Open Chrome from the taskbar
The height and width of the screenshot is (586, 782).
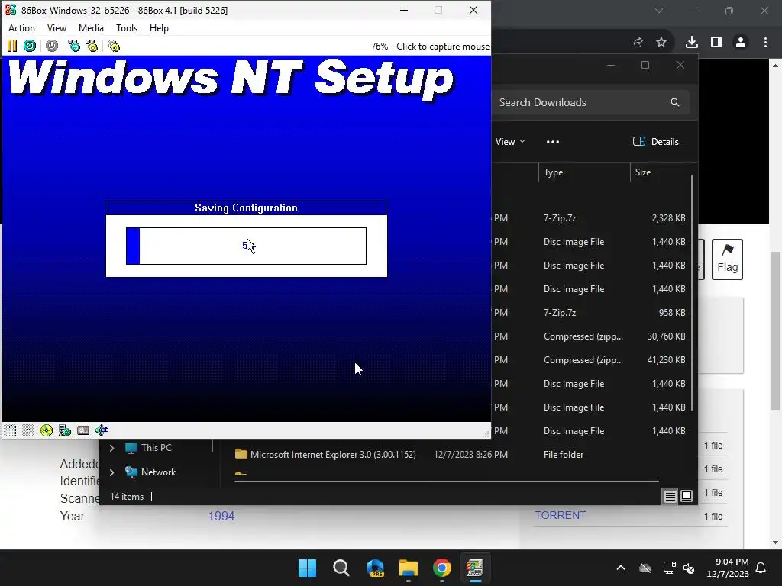[442, 568]
